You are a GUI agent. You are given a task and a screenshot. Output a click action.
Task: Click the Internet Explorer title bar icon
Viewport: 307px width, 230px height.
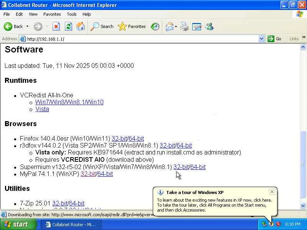(3, 5)
